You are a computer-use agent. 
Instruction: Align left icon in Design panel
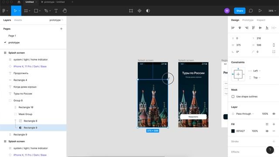pos(233,28)
